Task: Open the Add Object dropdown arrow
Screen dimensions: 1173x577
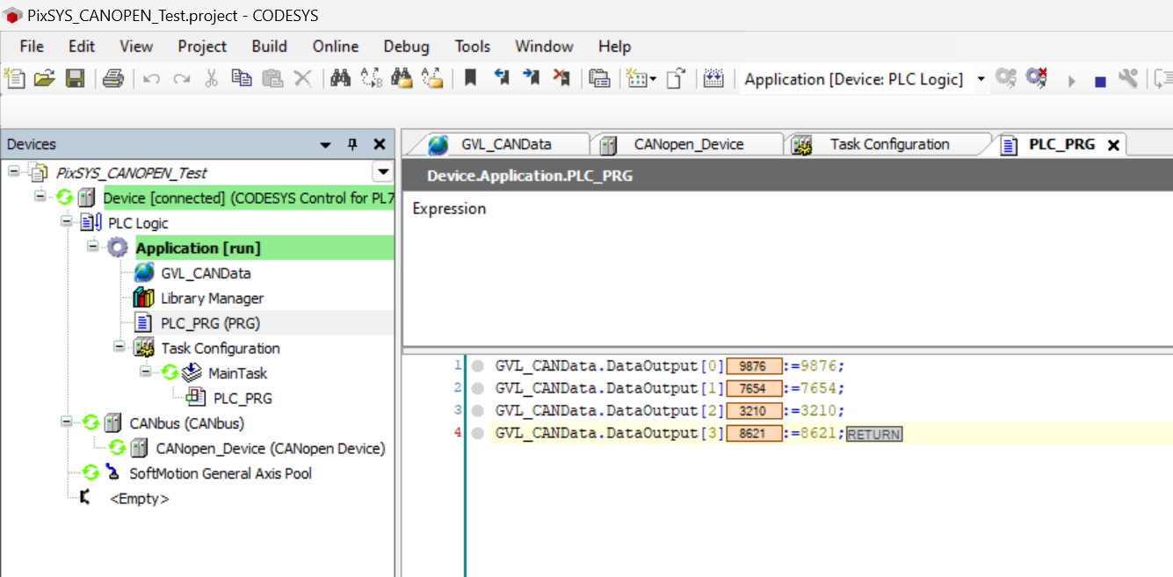Action: pyautogui.click(x=653, y=79)
